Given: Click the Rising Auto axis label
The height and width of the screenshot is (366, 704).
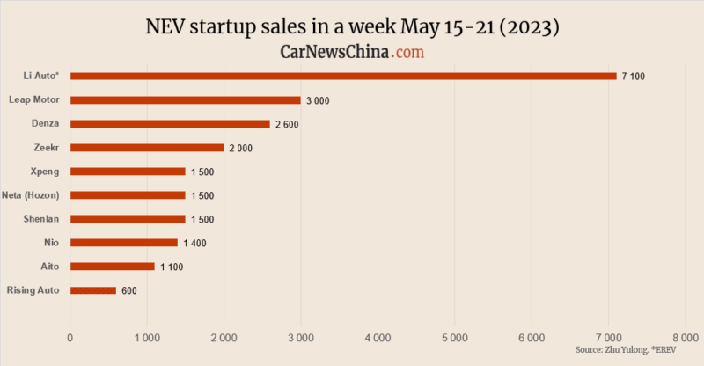Looking at the screenshot, I should pyautogui.click(x=33, y=290).
